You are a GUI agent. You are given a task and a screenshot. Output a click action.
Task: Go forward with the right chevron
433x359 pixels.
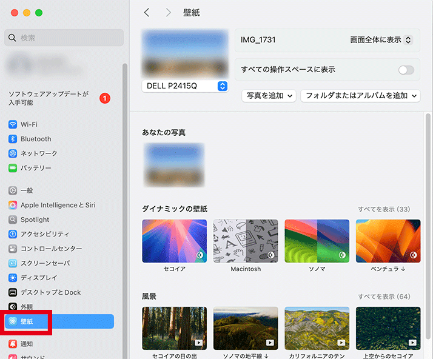[x=168, y=12]
